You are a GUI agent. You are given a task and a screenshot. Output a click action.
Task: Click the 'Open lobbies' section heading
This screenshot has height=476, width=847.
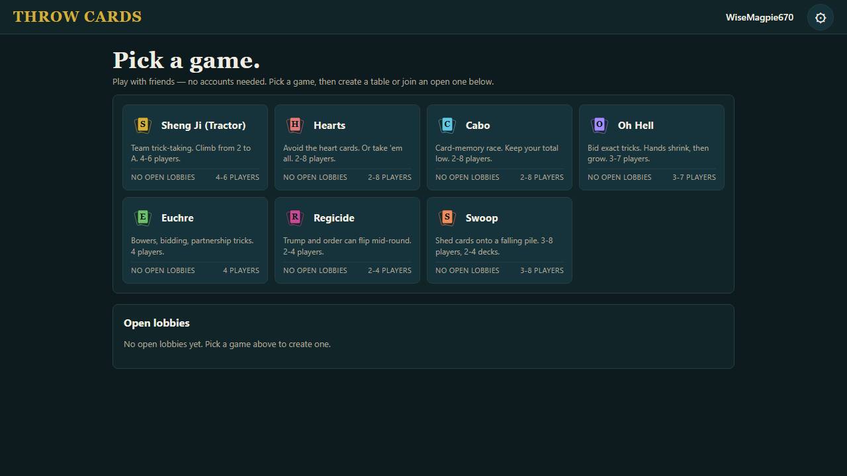[x=157, y=323]
